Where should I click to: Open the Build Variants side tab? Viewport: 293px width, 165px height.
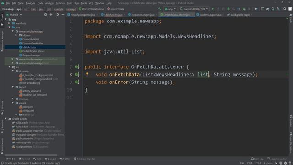pos(2,146)
